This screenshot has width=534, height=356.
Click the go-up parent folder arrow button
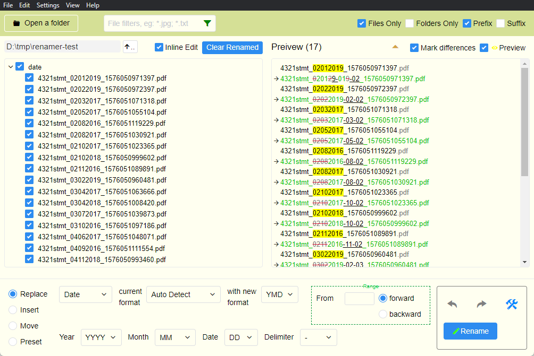click(130, 47)
